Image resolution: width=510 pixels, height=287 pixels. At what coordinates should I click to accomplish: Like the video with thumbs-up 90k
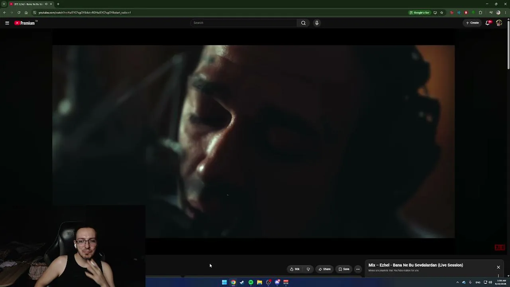tap(295, 269)
